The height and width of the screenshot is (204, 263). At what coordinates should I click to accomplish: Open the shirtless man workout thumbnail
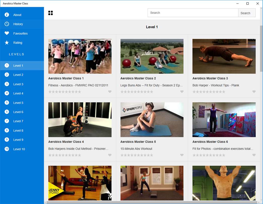point(224,183)
